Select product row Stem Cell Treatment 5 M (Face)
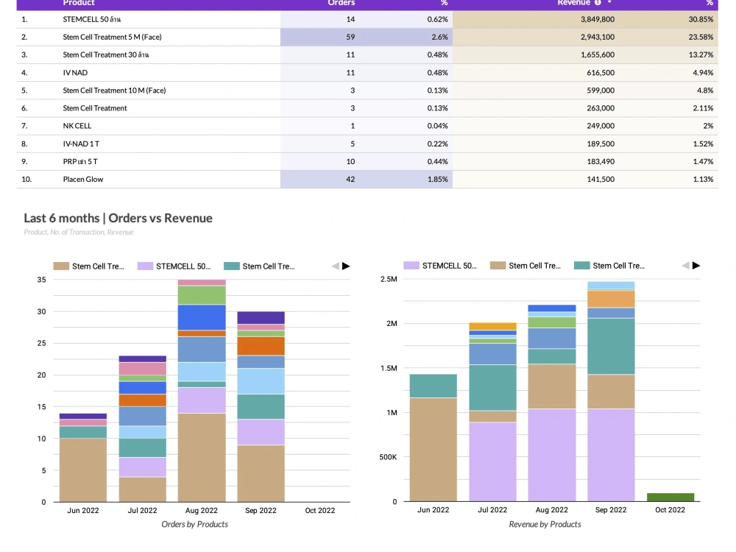 [x=367, y=37]
